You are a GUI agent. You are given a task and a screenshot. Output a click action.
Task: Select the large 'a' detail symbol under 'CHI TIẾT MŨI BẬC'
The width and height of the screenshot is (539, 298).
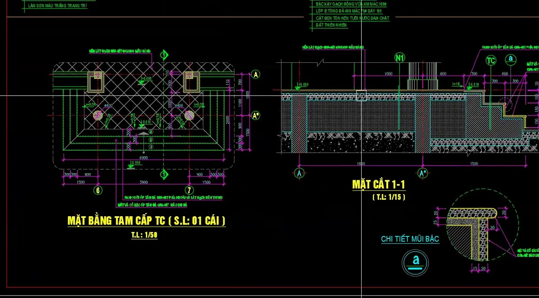click(416, 263)
